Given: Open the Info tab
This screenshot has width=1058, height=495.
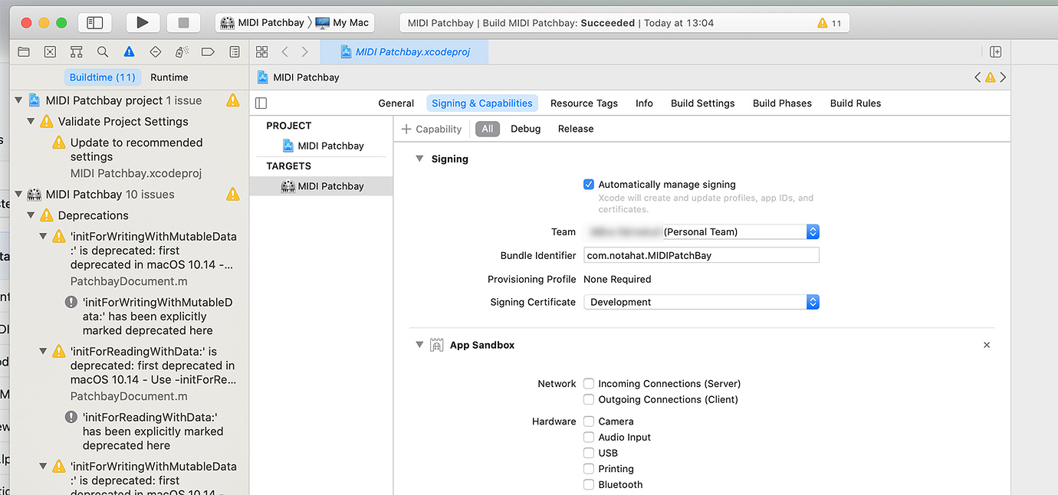Looking at the screenshot, I should (644, 103).
